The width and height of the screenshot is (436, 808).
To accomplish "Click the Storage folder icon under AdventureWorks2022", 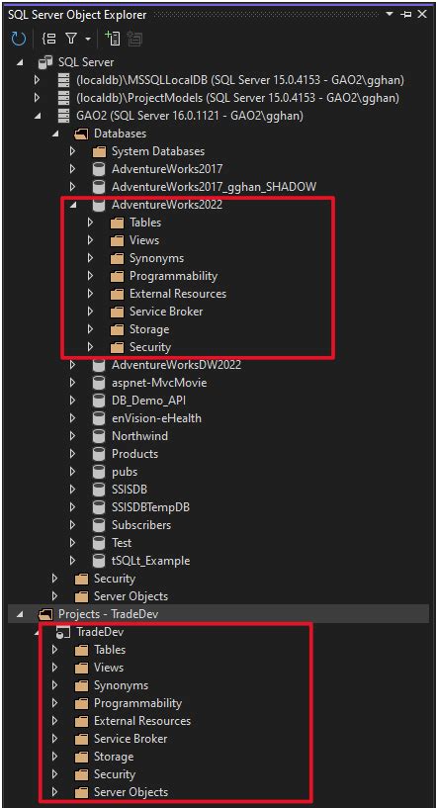I will (x=117, y=329).
